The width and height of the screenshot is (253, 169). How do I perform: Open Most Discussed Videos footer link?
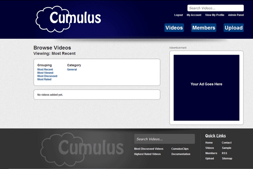coord(148,149)
